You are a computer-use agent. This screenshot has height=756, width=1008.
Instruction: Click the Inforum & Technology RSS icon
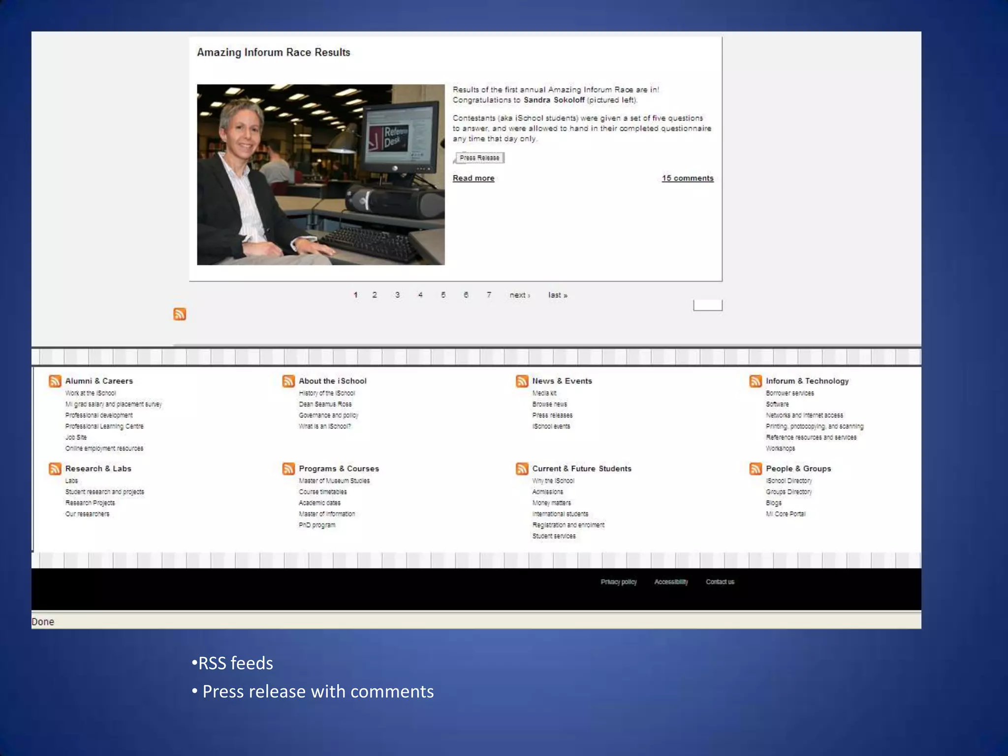coord(756,381)
